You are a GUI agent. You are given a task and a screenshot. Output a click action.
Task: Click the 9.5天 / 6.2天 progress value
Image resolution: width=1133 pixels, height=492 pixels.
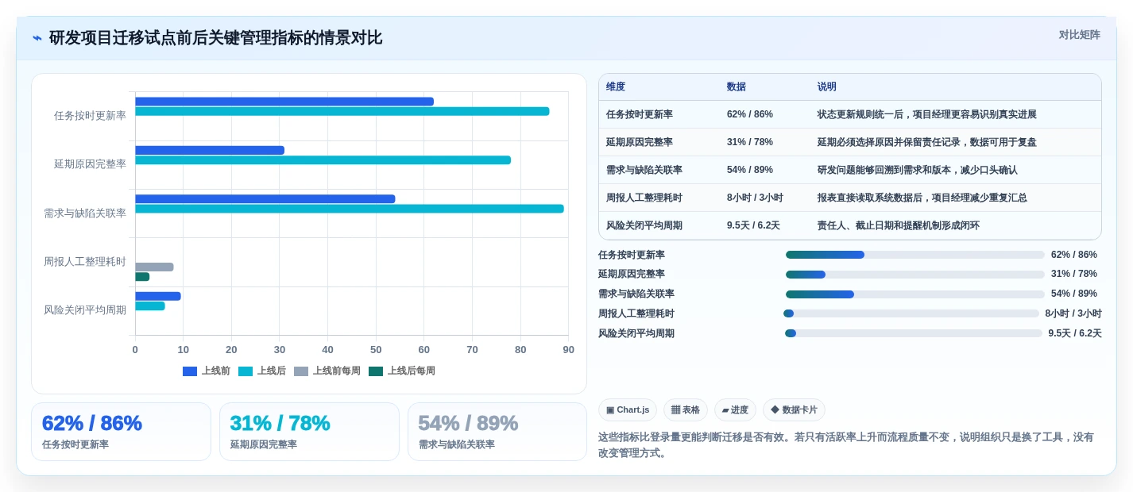(x=1075, y=333)
